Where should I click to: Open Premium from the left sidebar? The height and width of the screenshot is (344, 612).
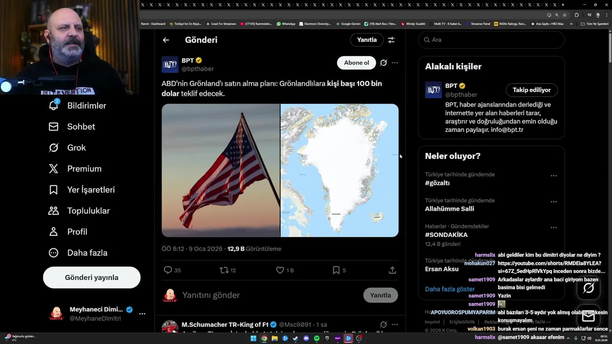75,169
